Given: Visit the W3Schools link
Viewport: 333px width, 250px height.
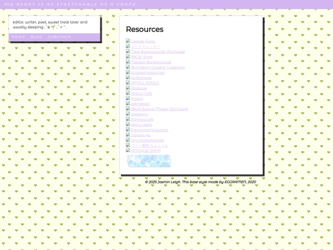Looking at the screenshot, I should pyautogui.click(x=141, y=78).
